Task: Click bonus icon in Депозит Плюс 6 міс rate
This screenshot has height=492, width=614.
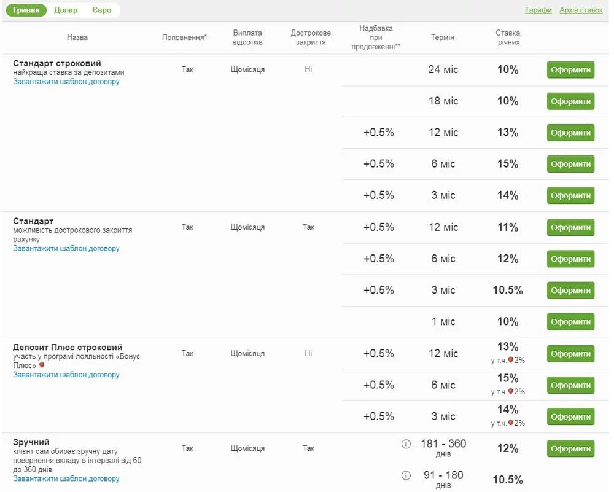Action: (x=511, y=391)
